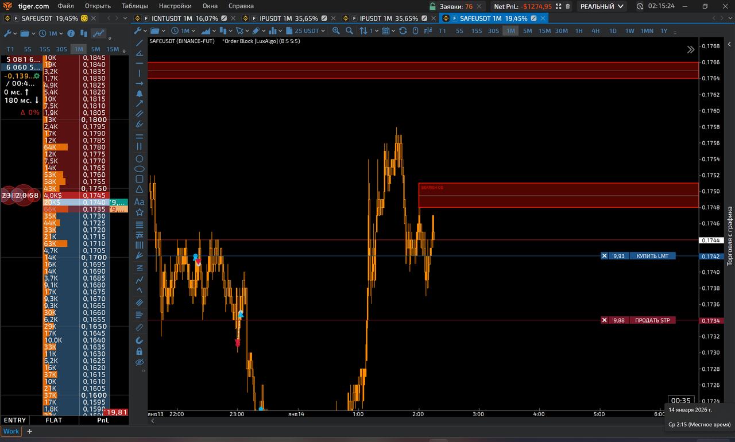Click the ENTRY button in order book
Screen dimensions: 735x442
[x=15, y=420]
